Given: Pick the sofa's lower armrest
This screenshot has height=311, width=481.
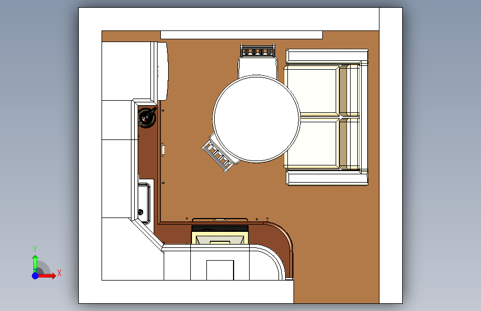Looking at the screenshot, I should tap(327, 178).
